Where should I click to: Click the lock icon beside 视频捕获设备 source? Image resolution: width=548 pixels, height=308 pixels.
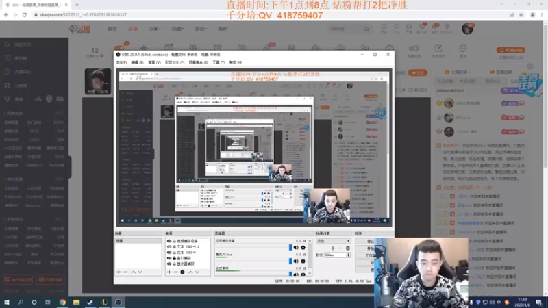point(175,241)
